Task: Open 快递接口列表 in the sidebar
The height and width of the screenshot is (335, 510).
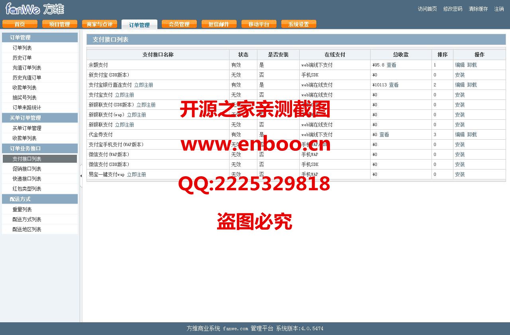Action: [x=27, y=179]
